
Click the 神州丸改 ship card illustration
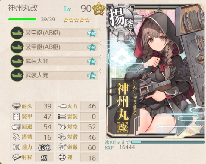pos(156,71)
